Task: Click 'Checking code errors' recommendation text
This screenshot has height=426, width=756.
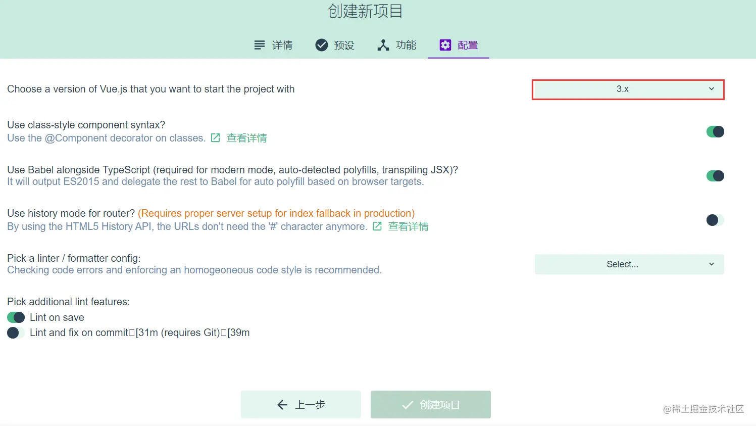Action: 194,270
